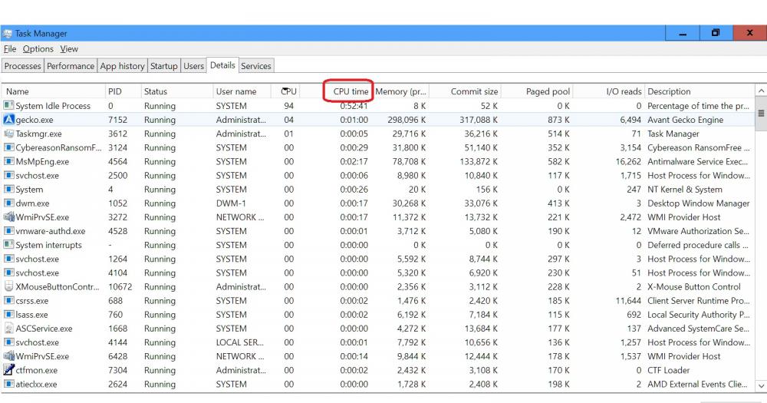
Task: Switch to the Performance tab
Action: click(x=71, y=65)
